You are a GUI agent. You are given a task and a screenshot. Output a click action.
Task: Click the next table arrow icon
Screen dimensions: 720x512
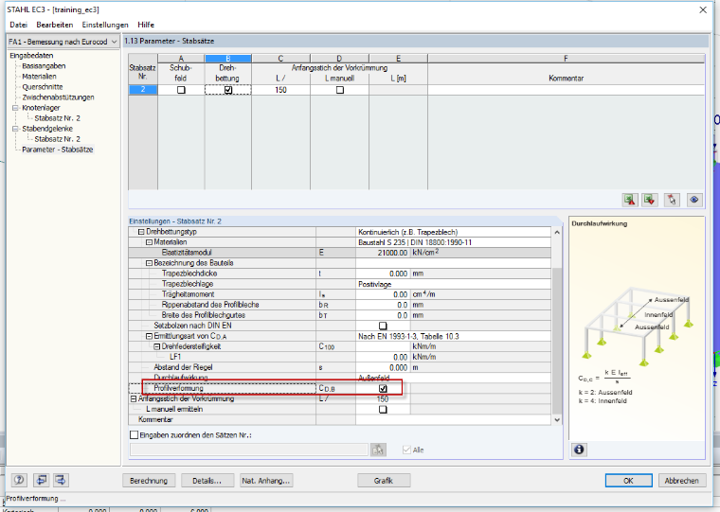click(x=61, y=481)
